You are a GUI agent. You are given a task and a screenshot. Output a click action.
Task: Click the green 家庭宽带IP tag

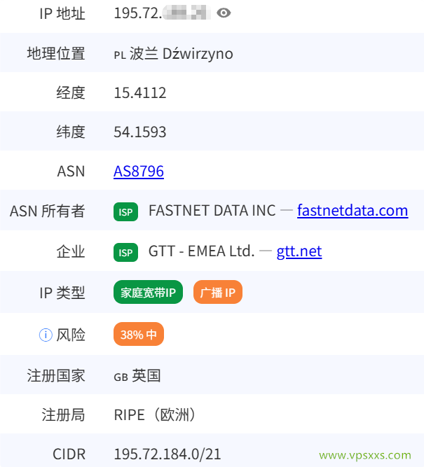click(148, 292)
